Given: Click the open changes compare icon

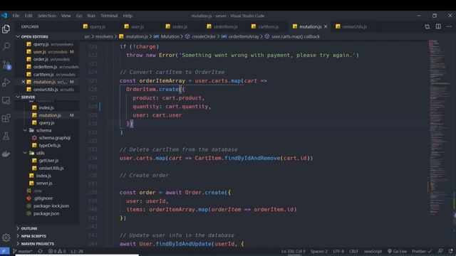Looking at the screenshot, I should [x=427, y=27].
